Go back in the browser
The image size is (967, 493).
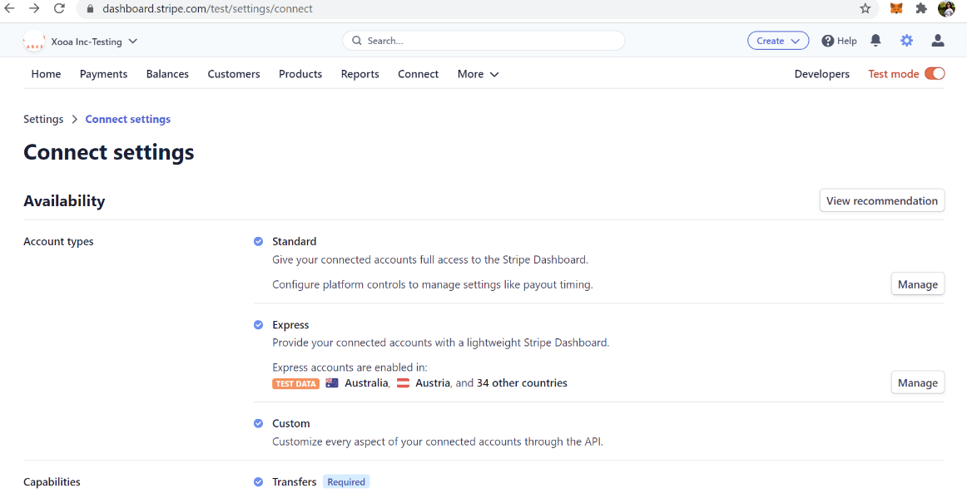pyautogui.click(x=10, y=8)
